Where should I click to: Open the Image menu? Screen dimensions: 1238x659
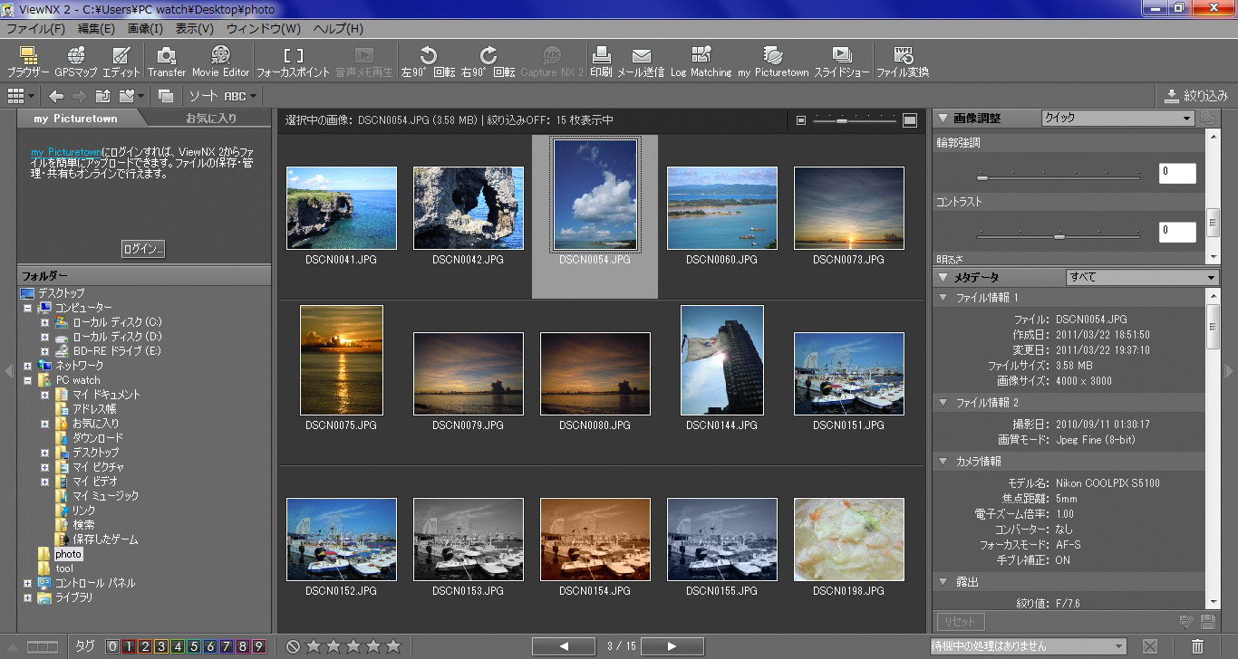[145, 29]
